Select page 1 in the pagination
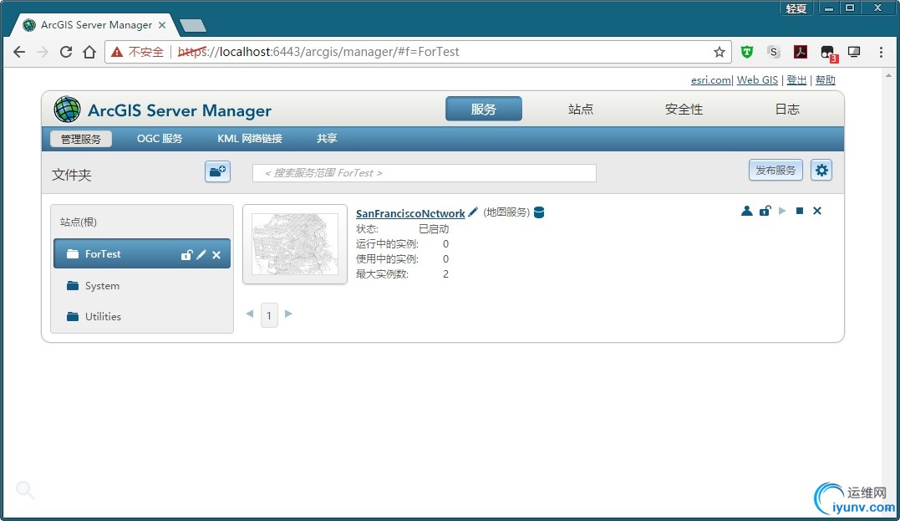This screenshot has width=900, height=521. pyautogui.click(x=269, y=315)
